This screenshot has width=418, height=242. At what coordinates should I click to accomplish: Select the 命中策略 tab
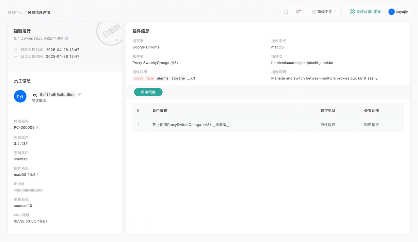[x=148, y=92]
